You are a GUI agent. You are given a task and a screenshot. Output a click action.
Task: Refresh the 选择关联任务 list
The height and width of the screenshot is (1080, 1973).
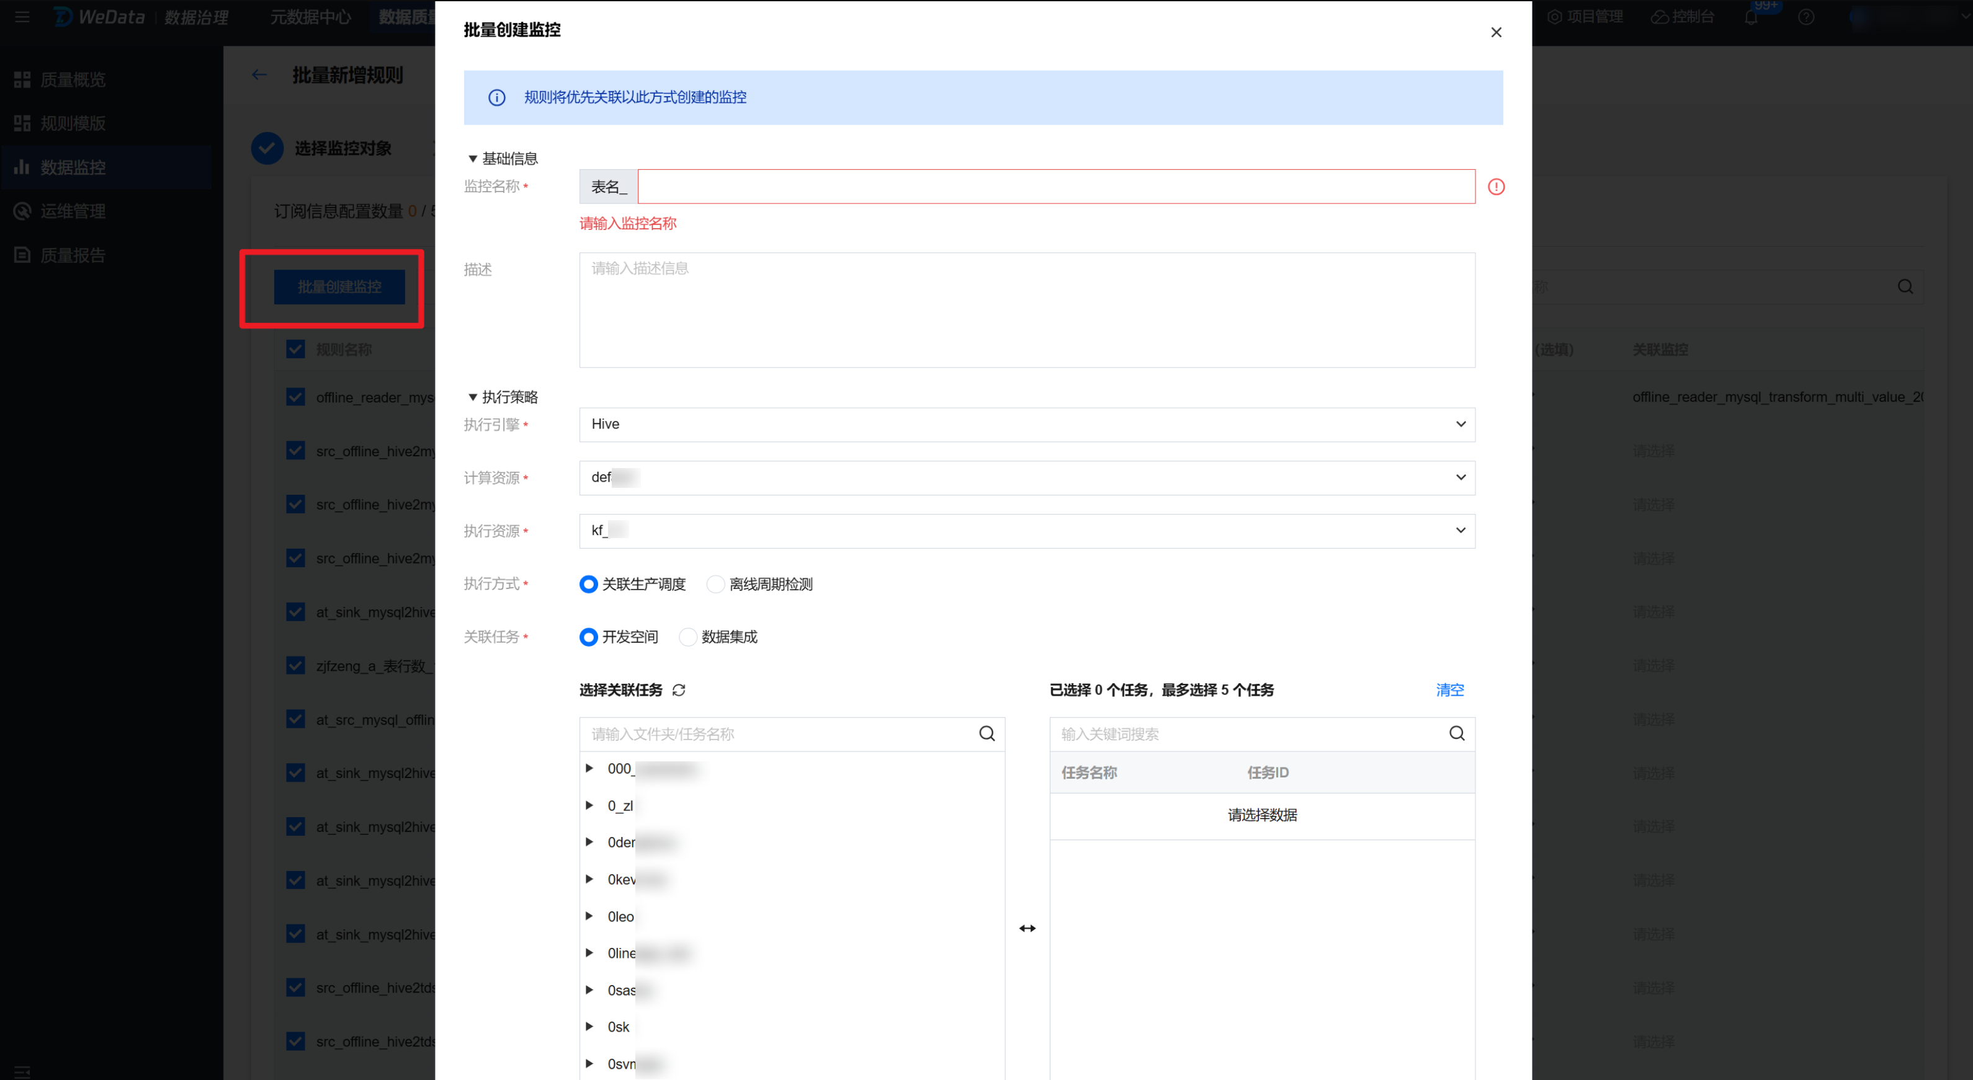point(679,691)
